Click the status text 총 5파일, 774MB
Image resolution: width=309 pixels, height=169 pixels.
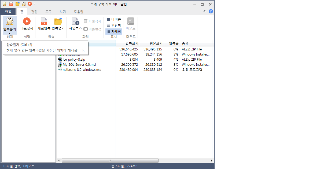click(124, 166)
